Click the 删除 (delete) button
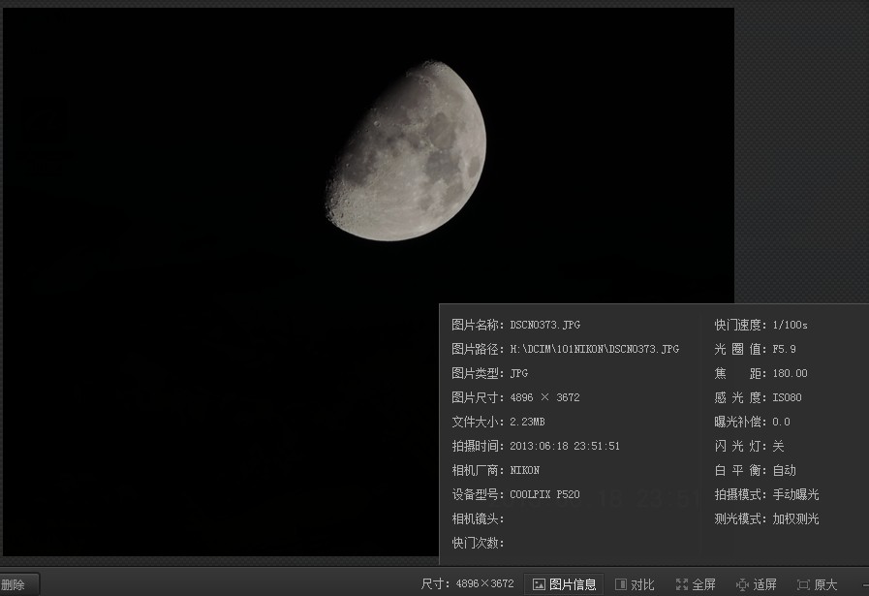 pos(16,584)
